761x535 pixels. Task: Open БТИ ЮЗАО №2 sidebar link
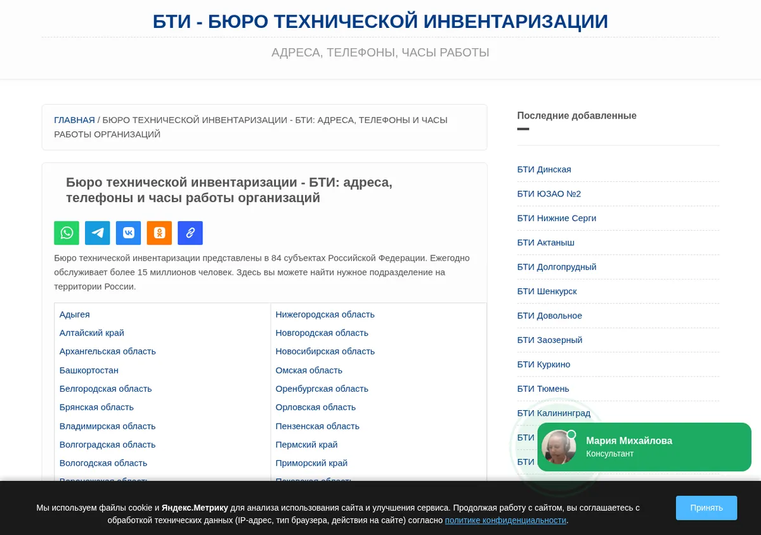[549, 193]
